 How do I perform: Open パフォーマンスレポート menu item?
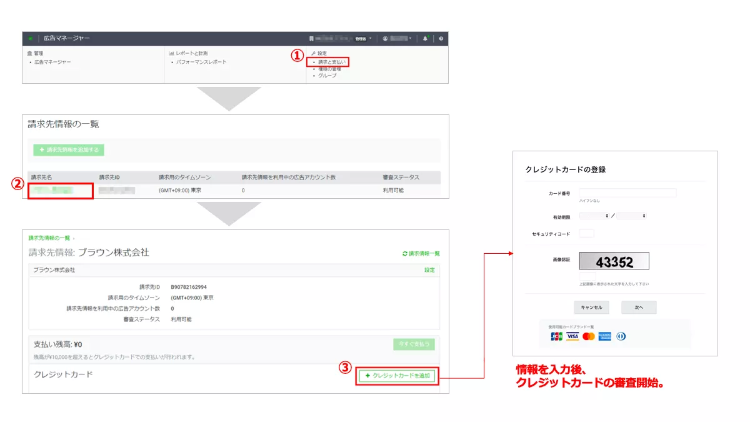[x=201, y=62]
